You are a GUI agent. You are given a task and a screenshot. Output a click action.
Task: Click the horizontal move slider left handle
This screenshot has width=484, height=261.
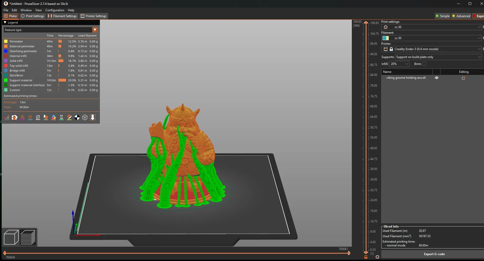click(x=5, y=253)
